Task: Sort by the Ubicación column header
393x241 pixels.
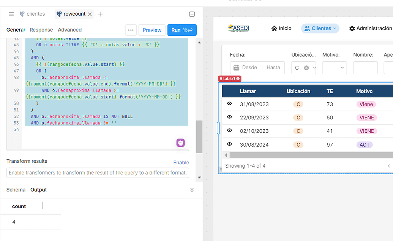Action: pyautogui.click(x=298, y=91)
